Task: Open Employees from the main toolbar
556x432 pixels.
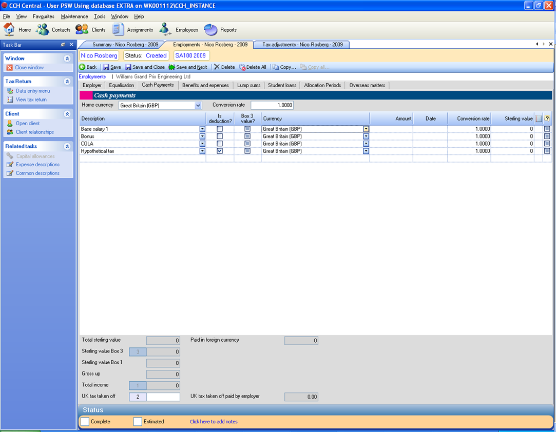Action: [178, 30]
